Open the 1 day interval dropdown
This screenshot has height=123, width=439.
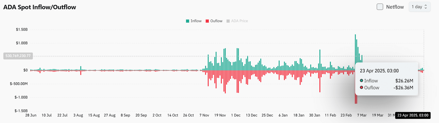coord(419,7)
